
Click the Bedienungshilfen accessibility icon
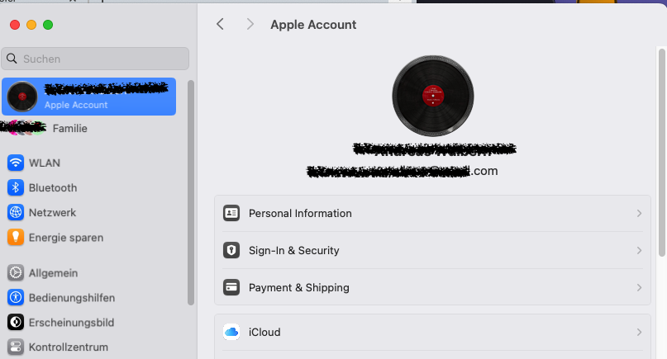(x=16, y=297)
